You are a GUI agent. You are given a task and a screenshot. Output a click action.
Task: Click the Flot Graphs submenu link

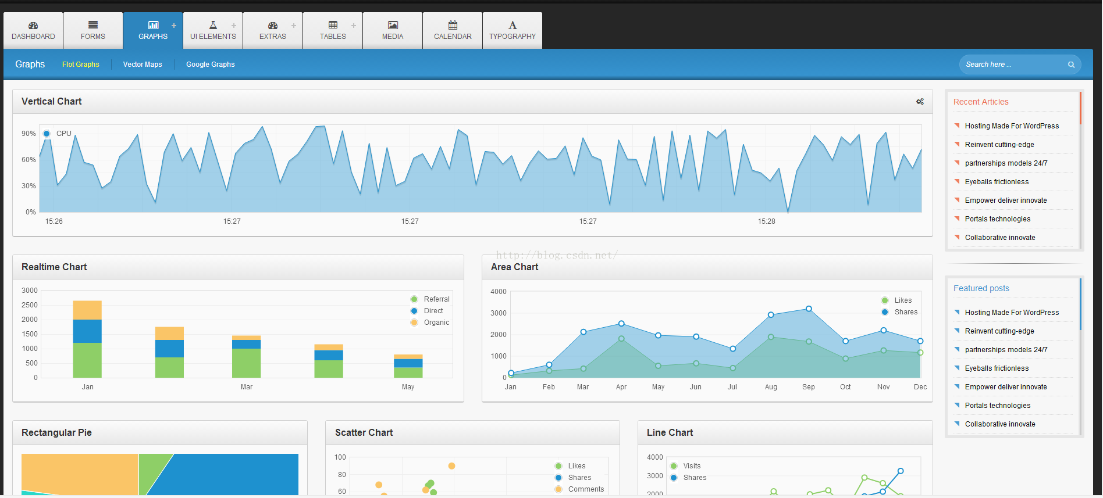[81, 65]
